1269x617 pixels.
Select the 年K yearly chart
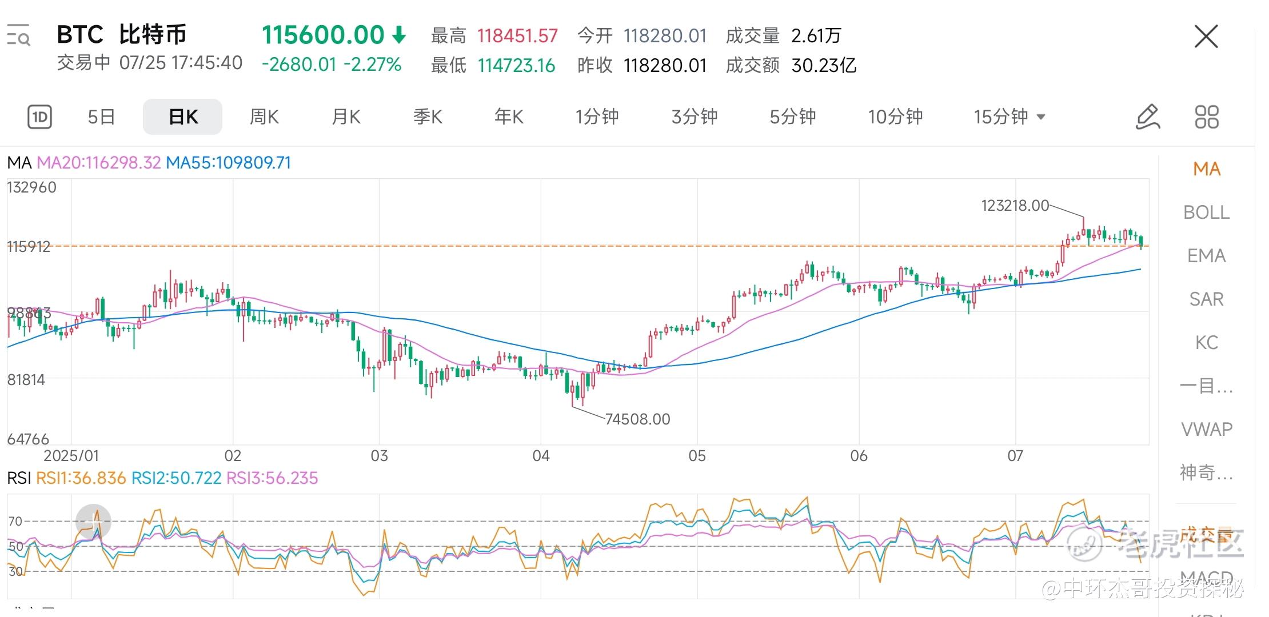[x=509, y=117]
